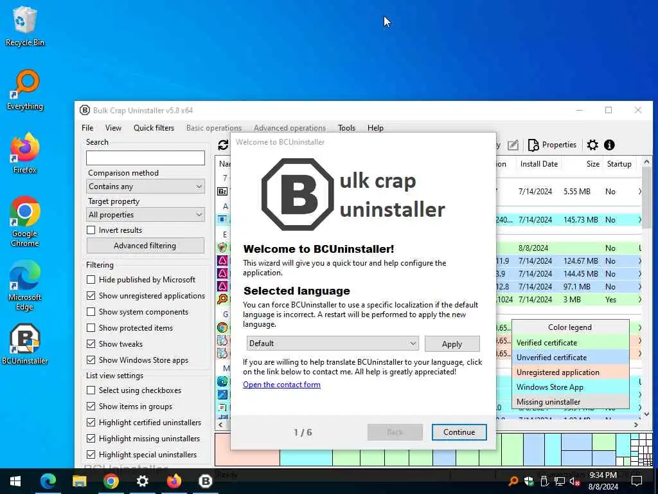Select the 7-Zip app icon in list
Viewport: 658px width, 494px height.
coord(222,192)
